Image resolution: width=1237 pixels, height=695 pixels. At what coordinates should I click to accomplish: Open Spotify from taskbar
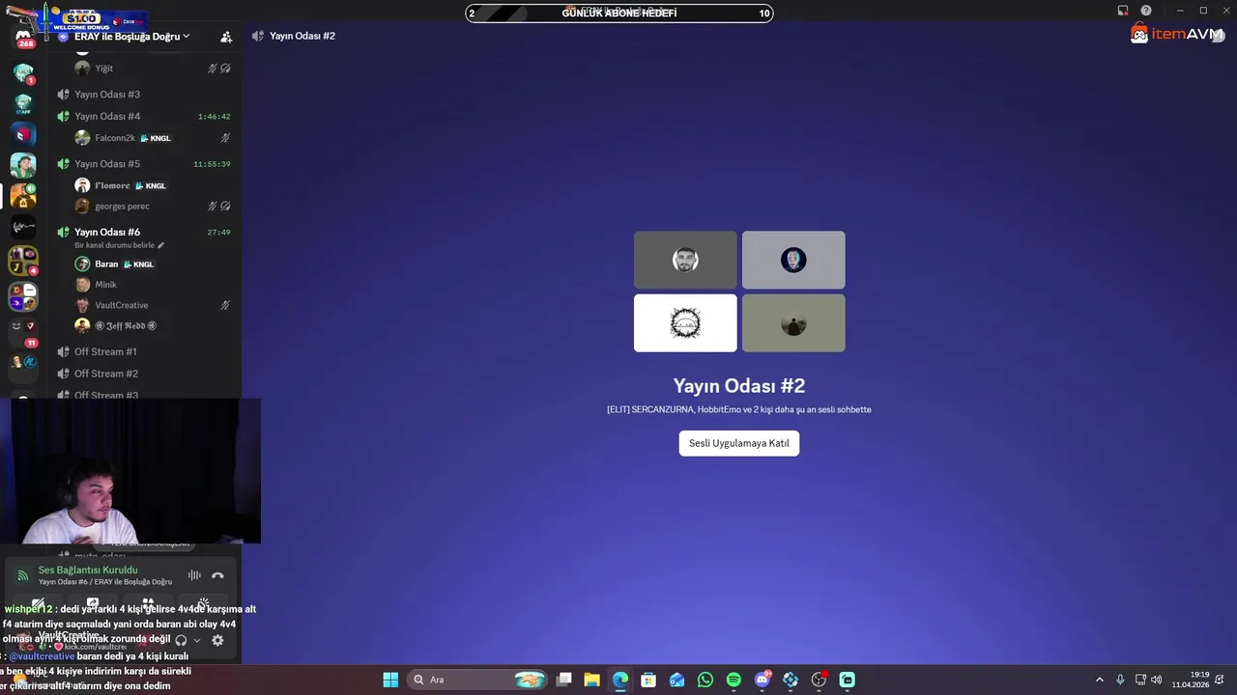click(x=734, y=680)
